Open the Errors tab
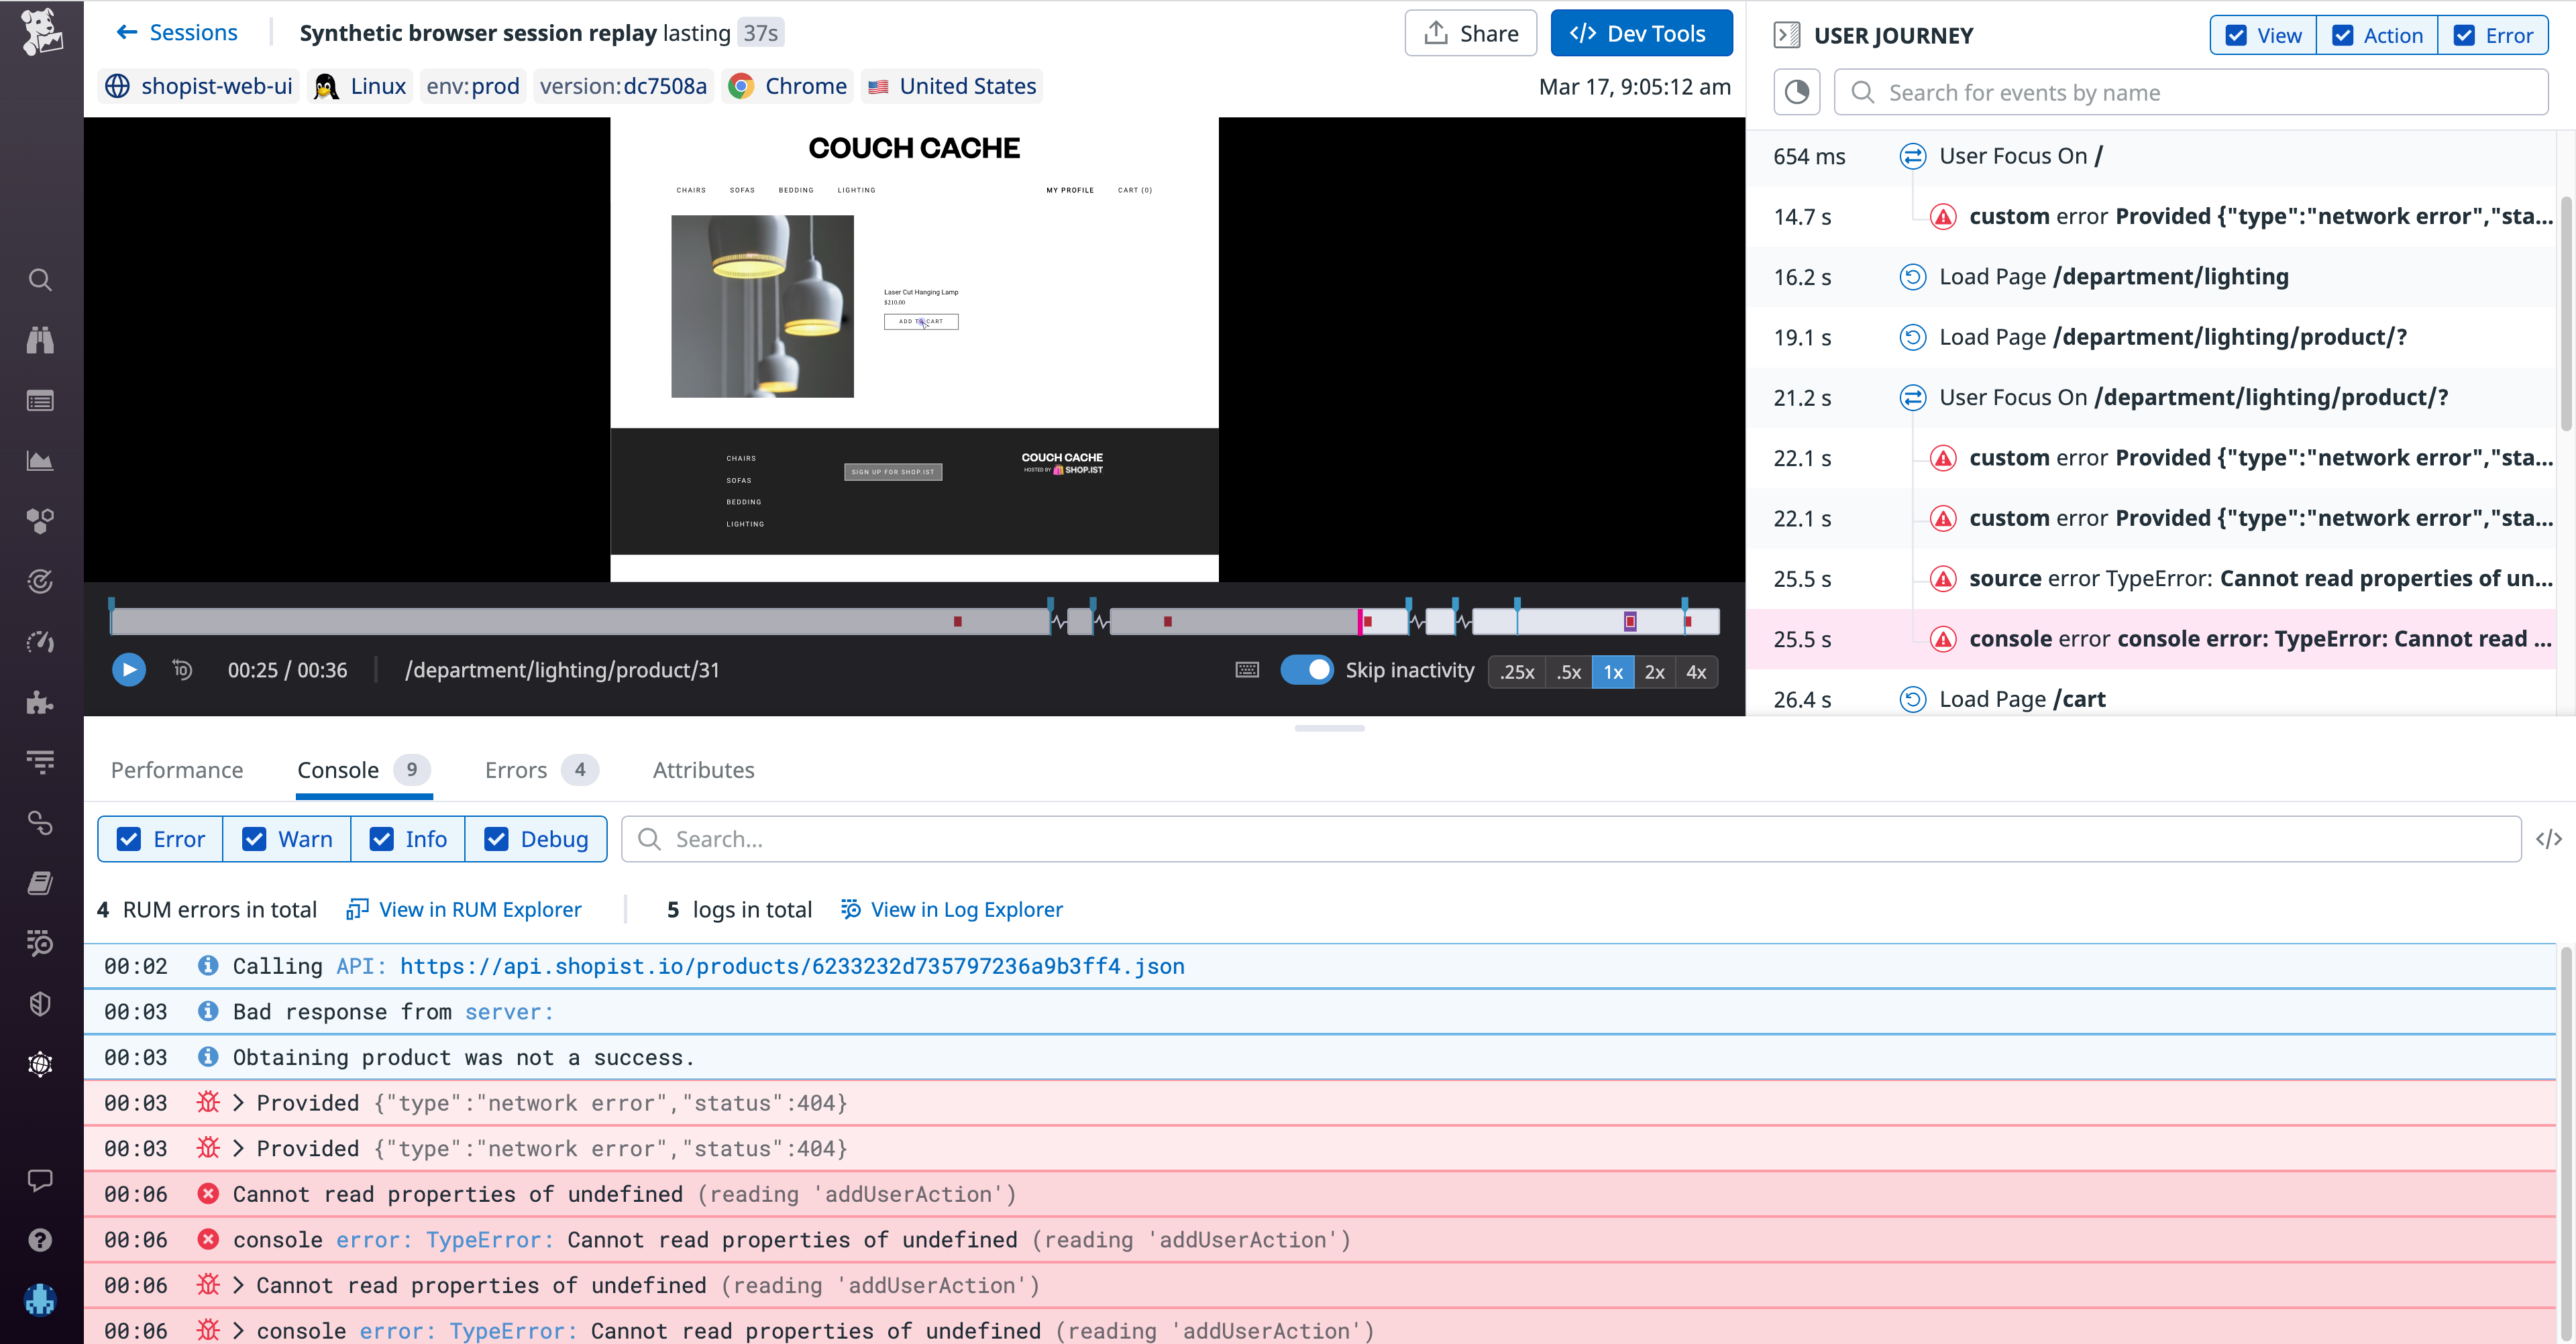The width and height of the screenshot is (2576, 1344). [x=516, y=770]
